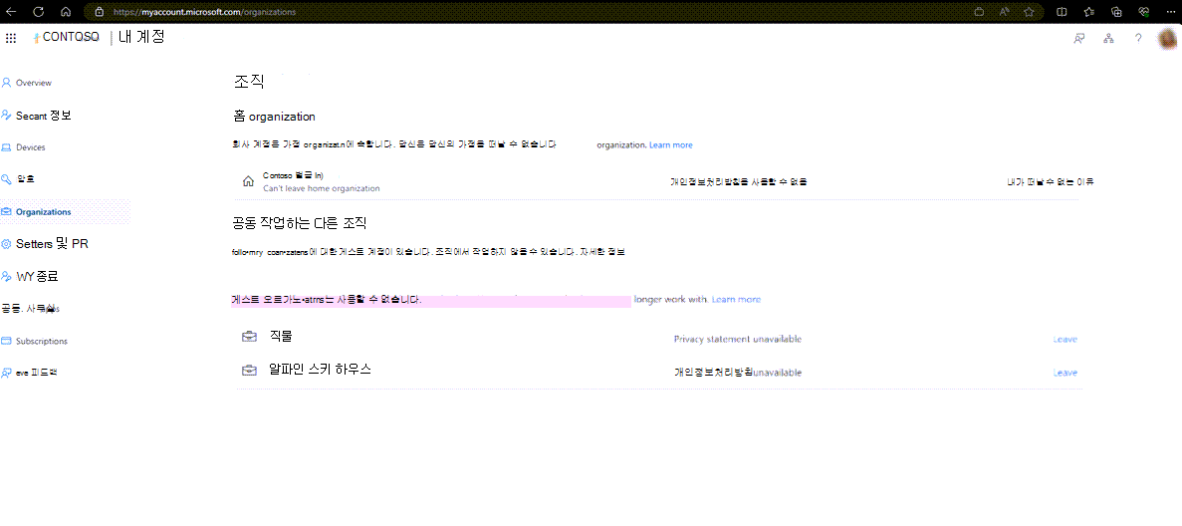Go back using the browser back arrow

11,11
